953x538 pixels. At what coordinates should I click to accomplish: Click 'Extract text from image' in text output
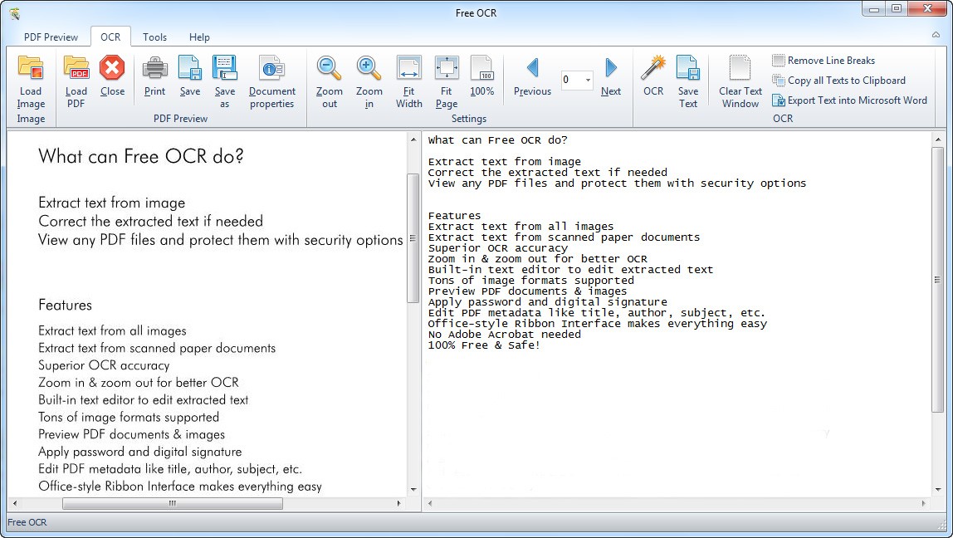(x=505, y=162)
